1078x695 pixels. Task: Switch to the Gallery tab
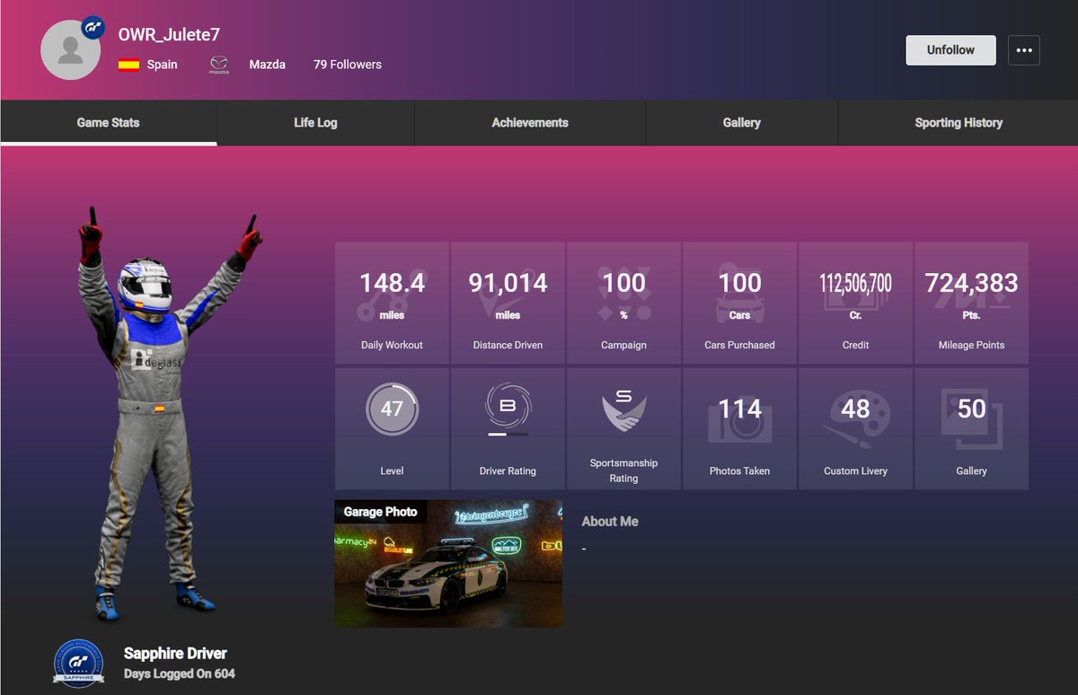pos(742,123)
